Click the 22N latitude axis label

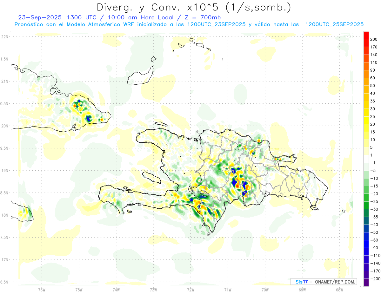pyautogui.click(x=5, y=37)
